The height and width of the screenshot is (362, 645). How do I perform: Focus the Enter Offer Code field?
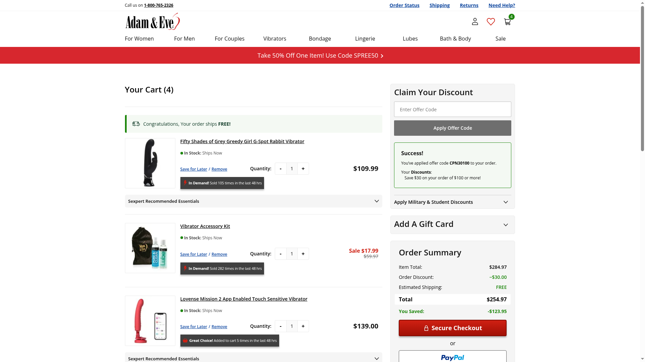[452, 109]
